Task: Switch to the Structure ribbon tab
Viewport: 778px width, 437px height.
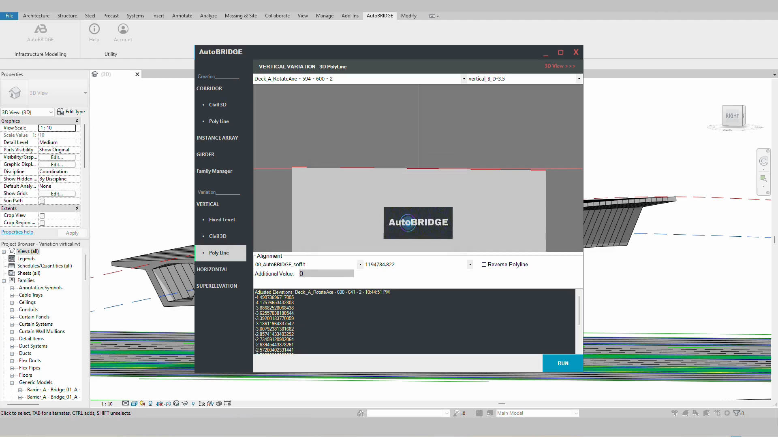Action: [x=67, y=16]
